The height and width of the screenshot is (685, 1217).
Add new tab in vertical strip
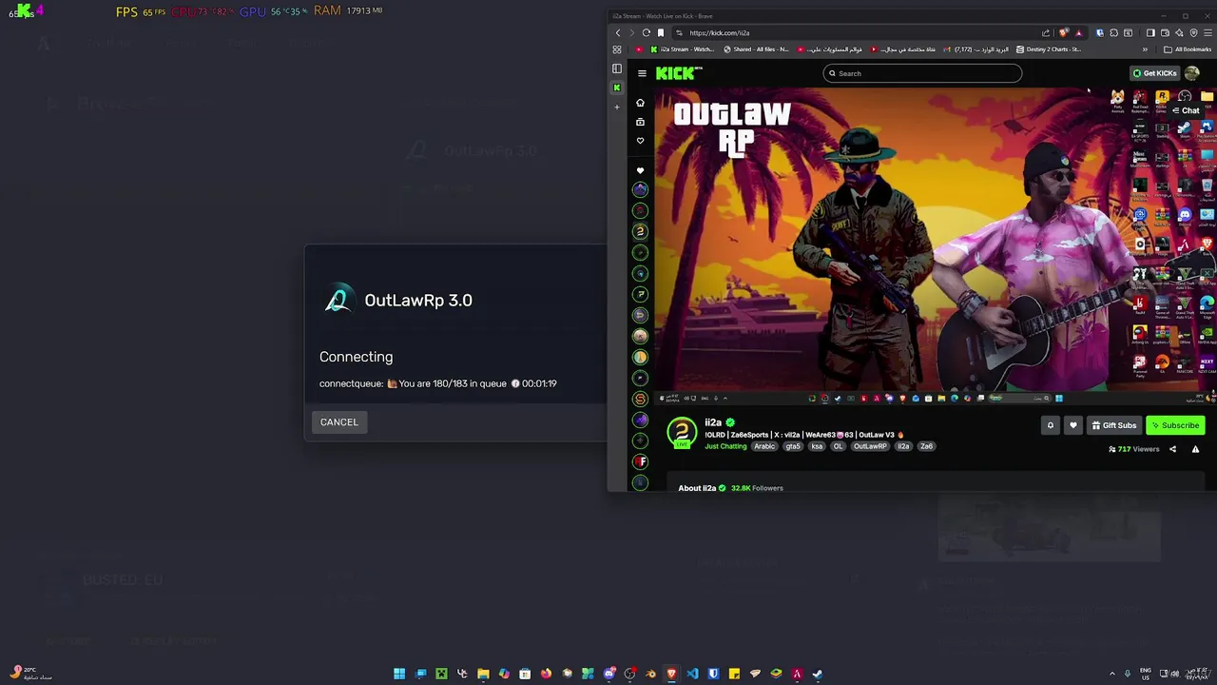[617, 107]
